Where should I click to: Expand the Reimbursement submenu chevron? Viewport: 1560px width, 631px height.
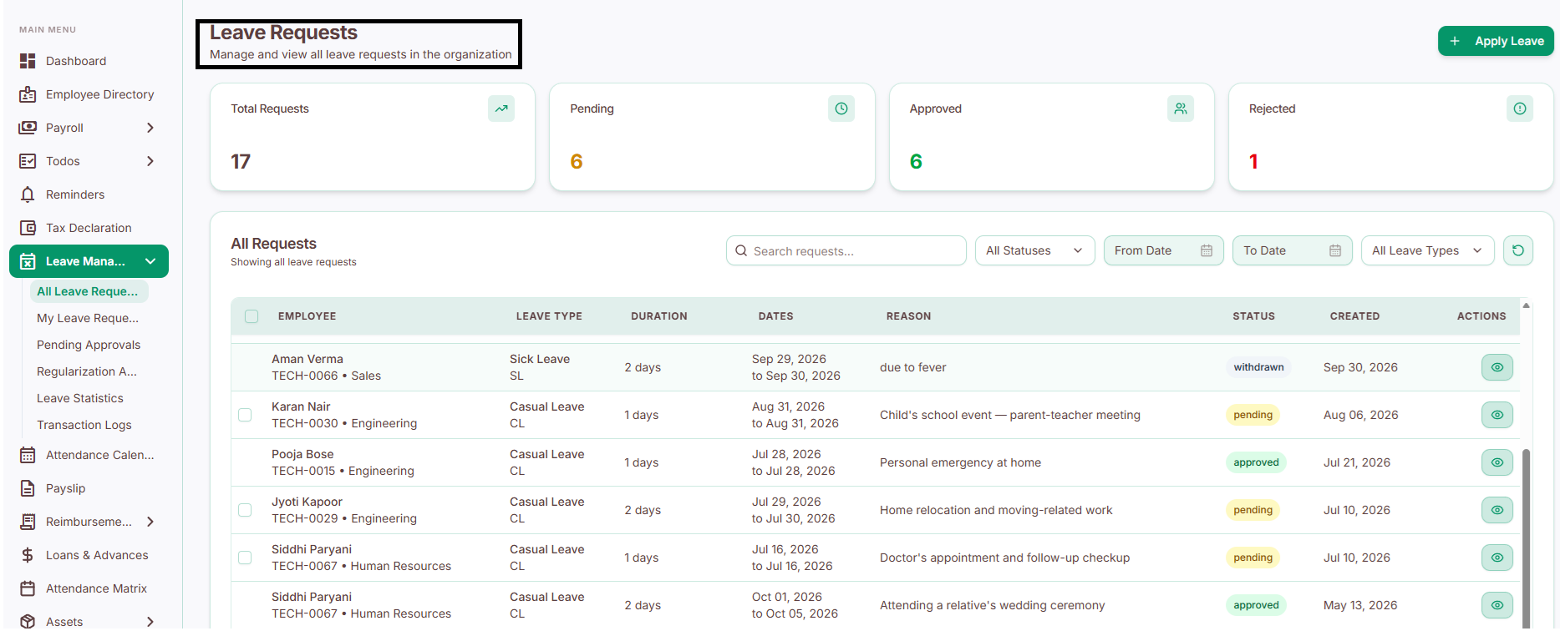point(150,522)
